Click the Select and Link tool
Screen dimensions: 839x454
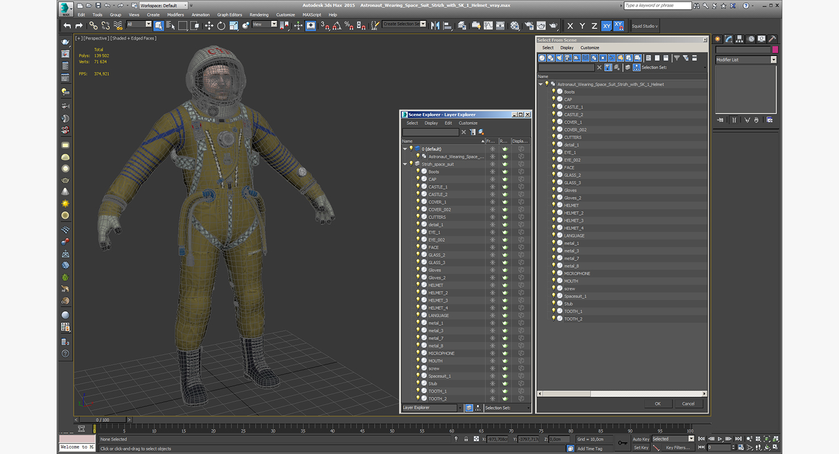(93, 26)
